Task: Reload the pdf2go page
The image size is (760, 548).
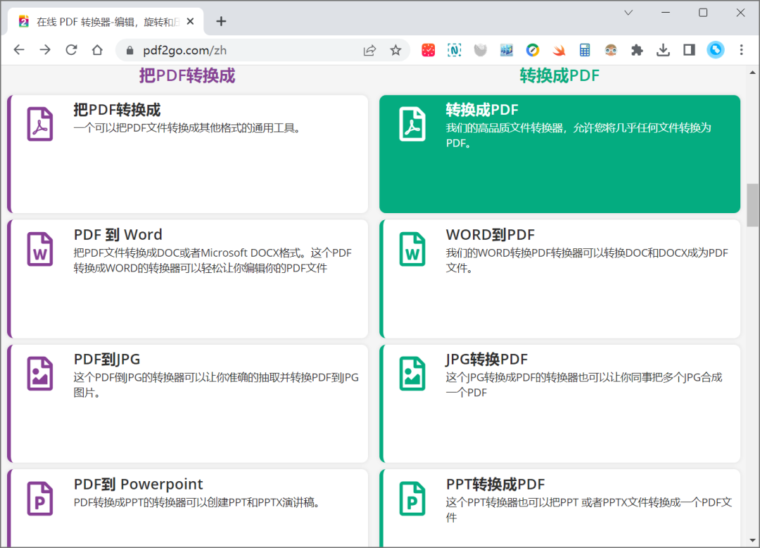Action: point(71,50)
